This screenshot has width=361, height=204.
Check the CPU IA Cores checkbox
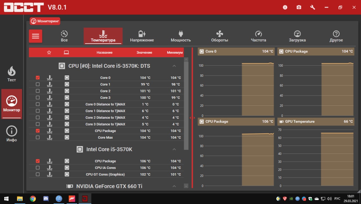38,168
